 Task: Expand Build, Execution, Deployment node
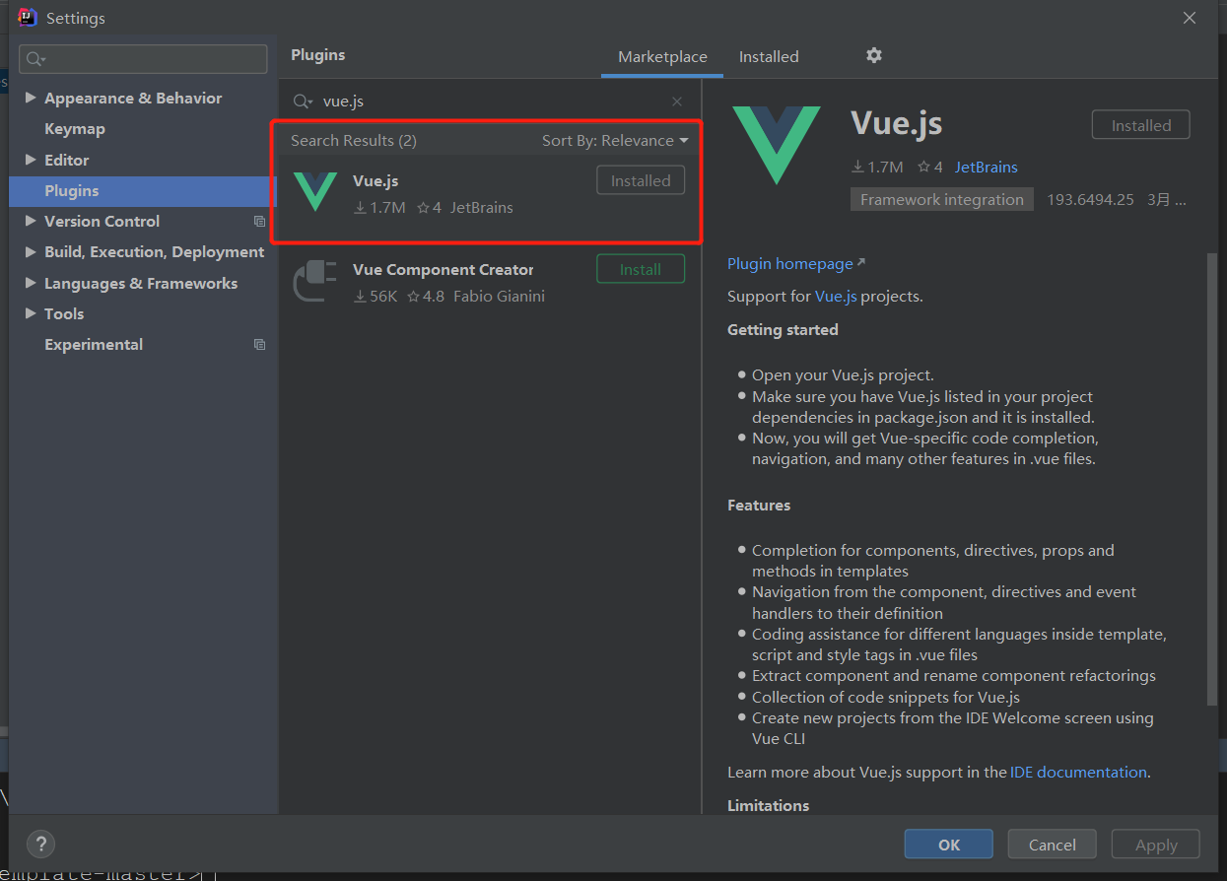pyautogui.click(x=31, y=252)
